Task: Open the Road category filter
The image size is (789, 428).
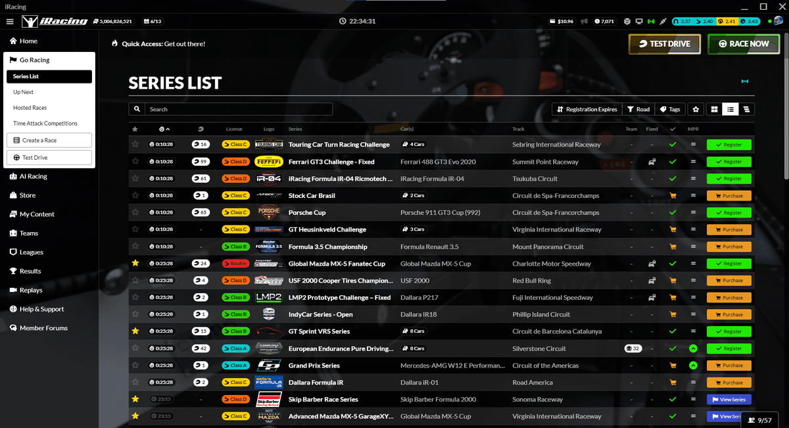Action: tap(638, 109)
